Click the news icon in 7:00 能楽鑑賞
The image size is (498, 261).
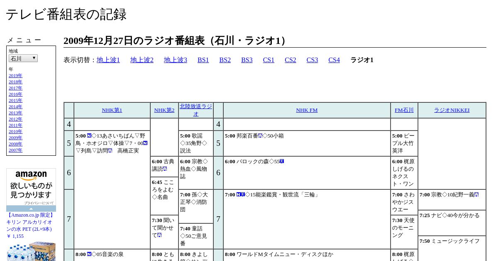click(x=239, y=194)
